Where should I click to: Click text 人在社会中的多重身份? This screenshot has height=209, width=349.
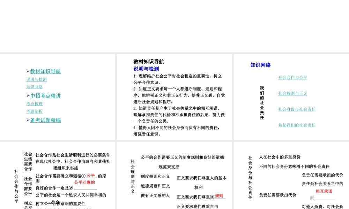pos(280,157)
